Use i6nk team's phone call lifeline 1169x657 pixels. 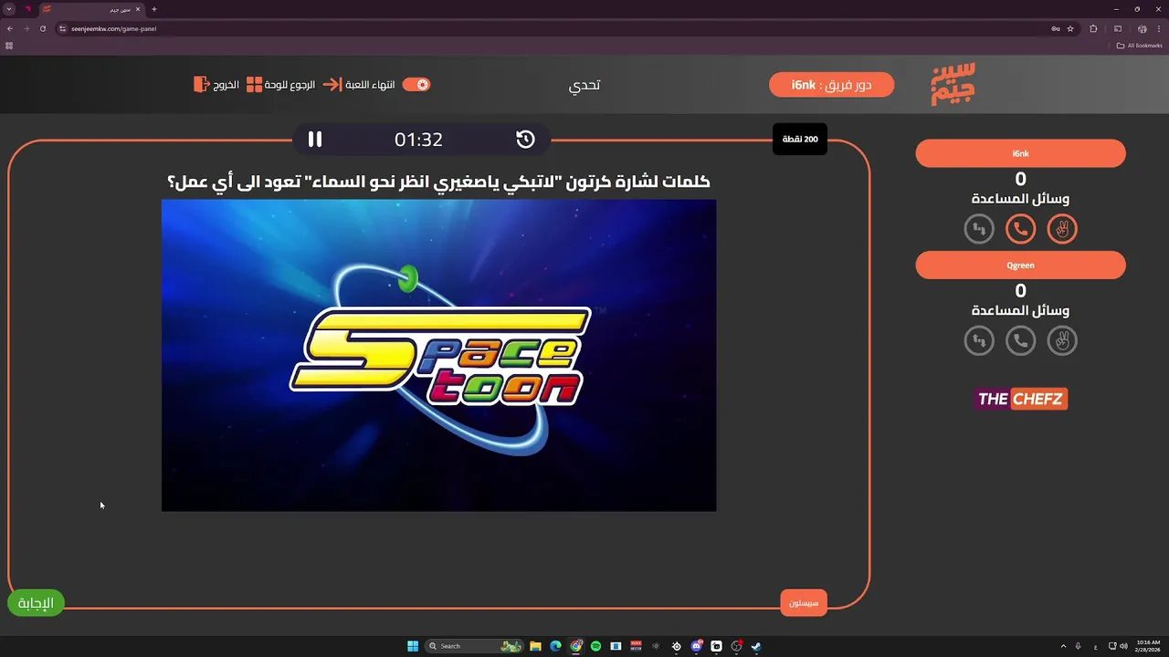1020,229
